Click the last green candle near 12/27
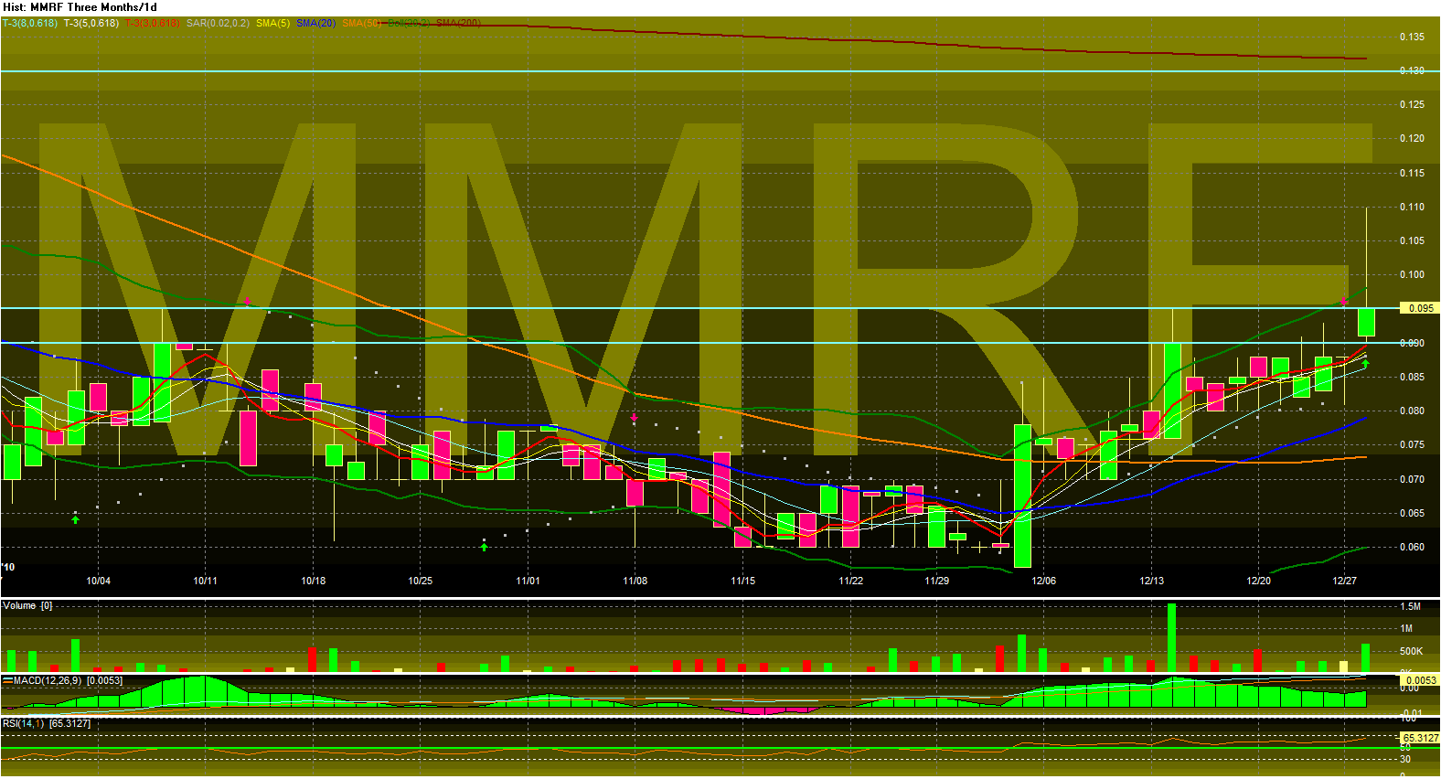1441x779 pixels. (x=1366, y=322)
